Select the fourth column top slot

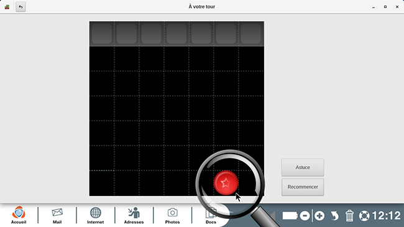coord(177,34)
